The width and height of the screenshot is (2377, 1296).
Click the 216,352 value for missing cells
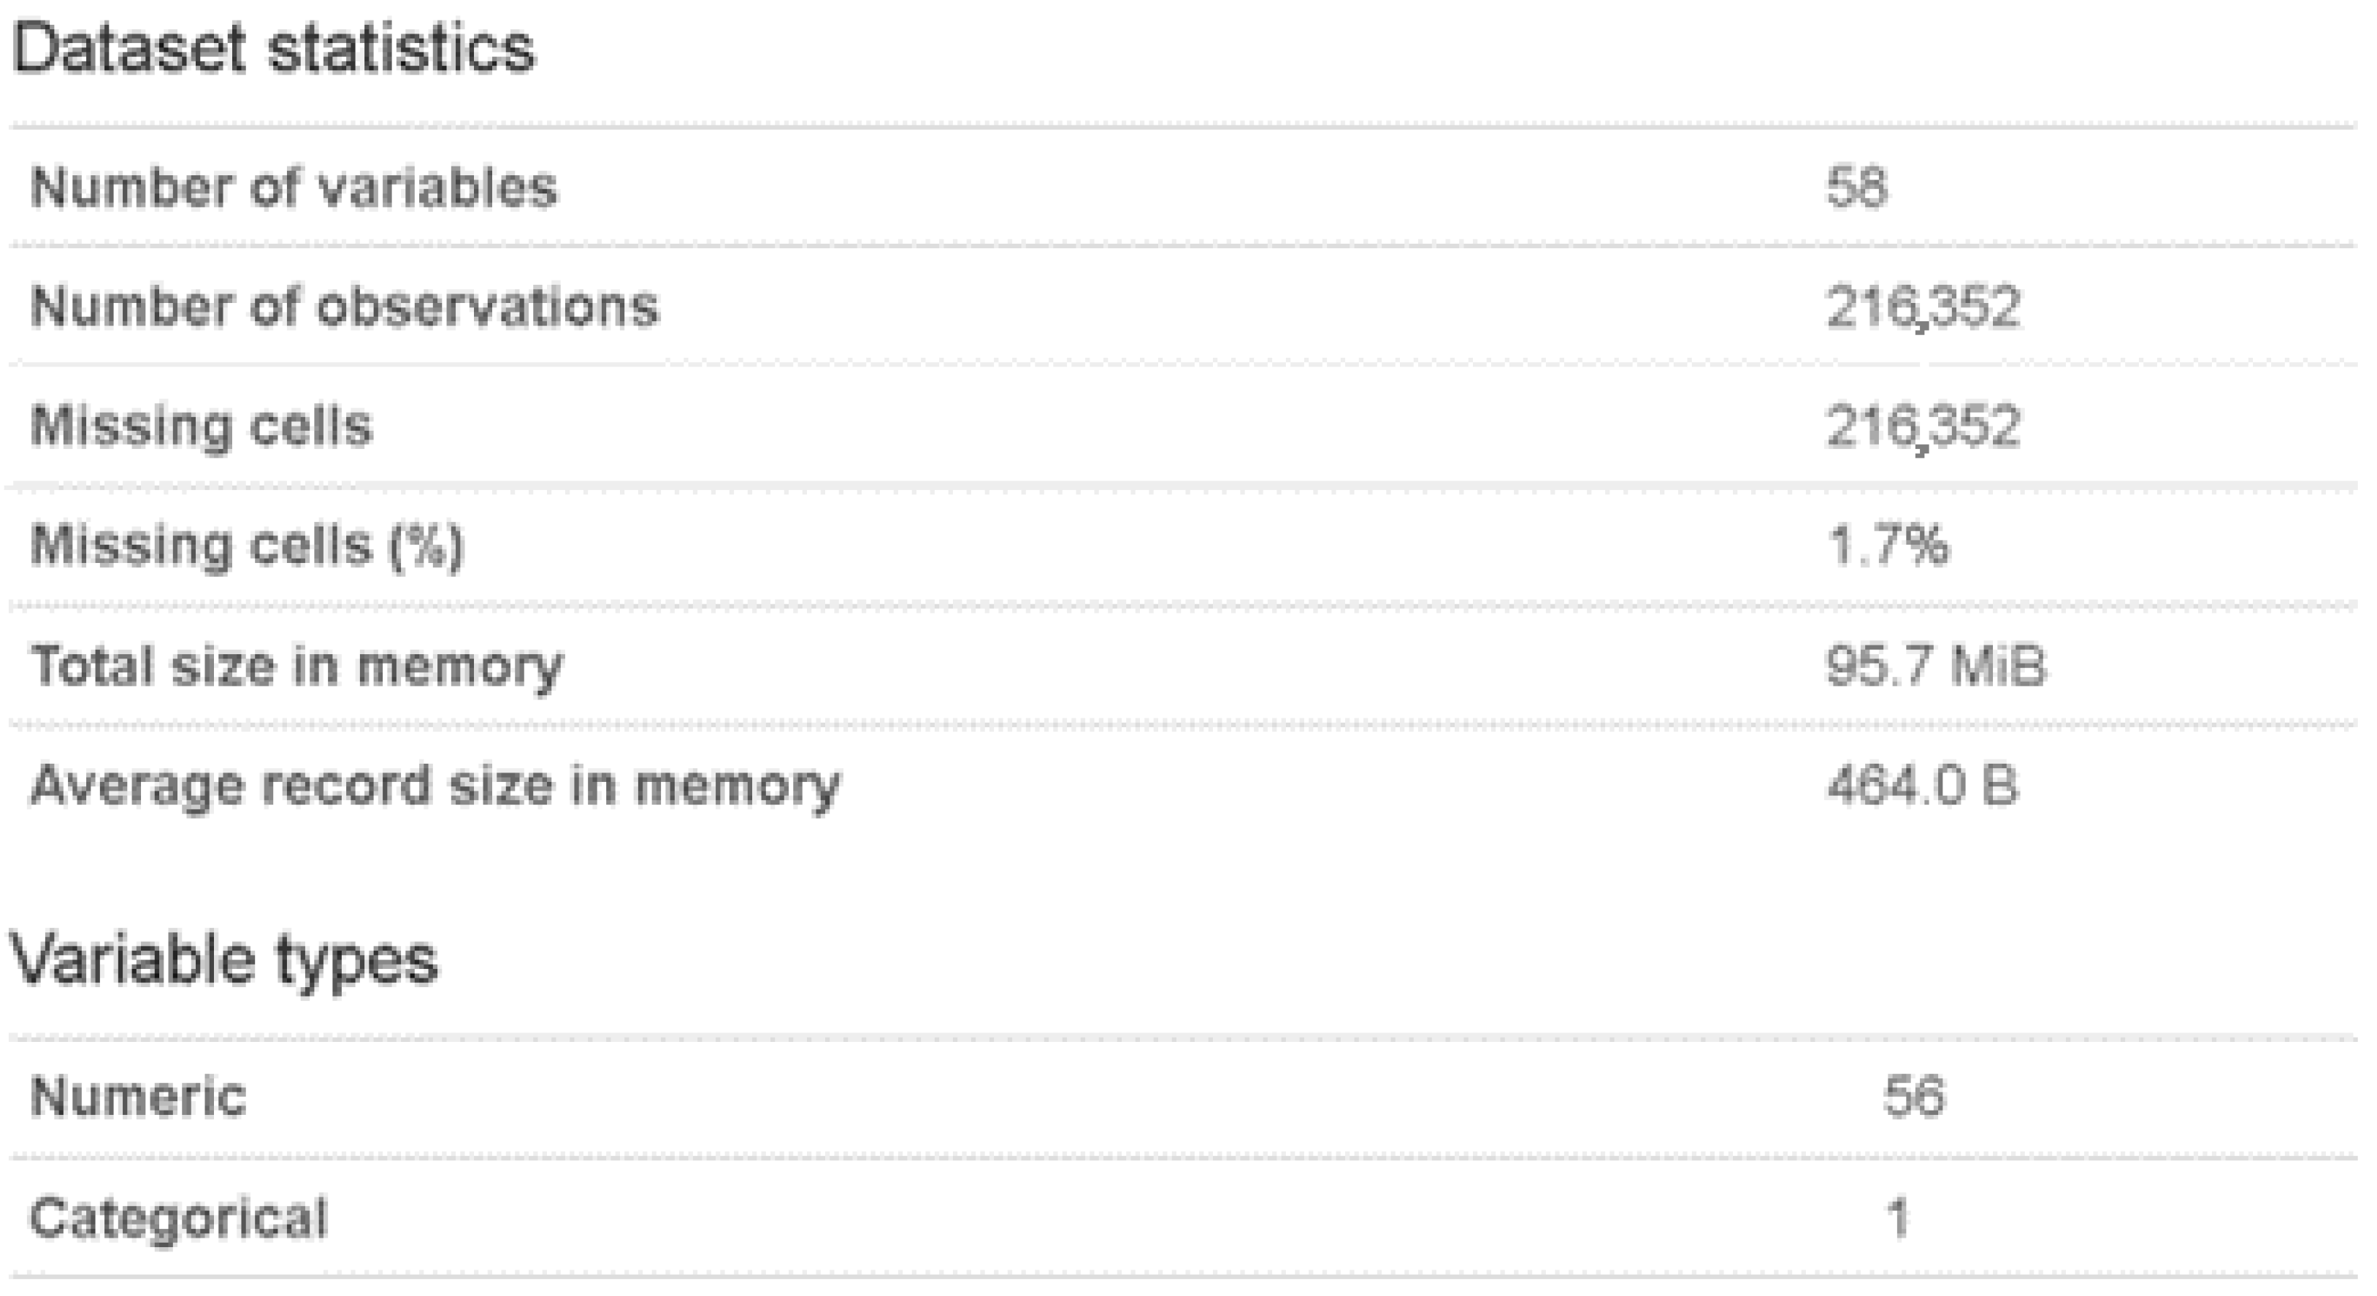[x=1923, y=427]
